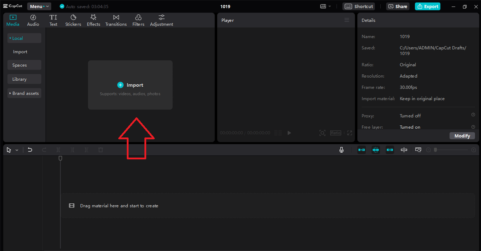This screenshot has width=481, height=251.
Task: Click 'Keep in original place' text
Action: click(422, 98)
